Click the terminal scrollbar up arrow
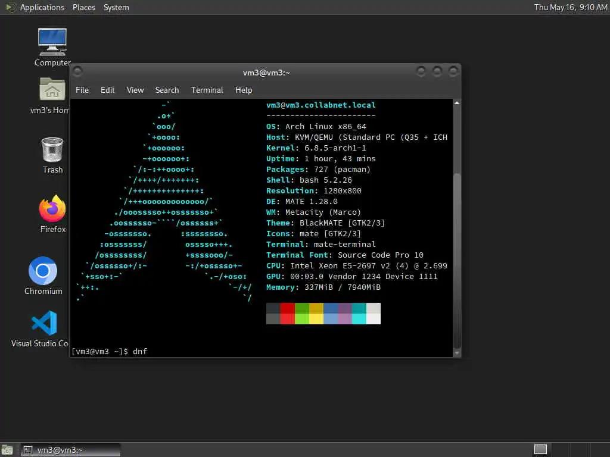 457,103
